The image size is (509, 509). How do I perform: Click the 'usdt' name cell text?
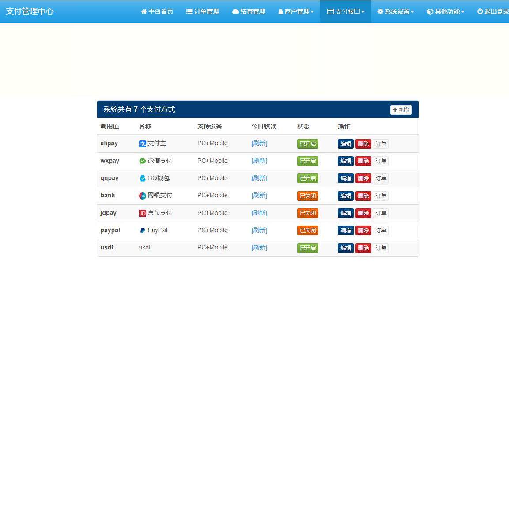145,247
